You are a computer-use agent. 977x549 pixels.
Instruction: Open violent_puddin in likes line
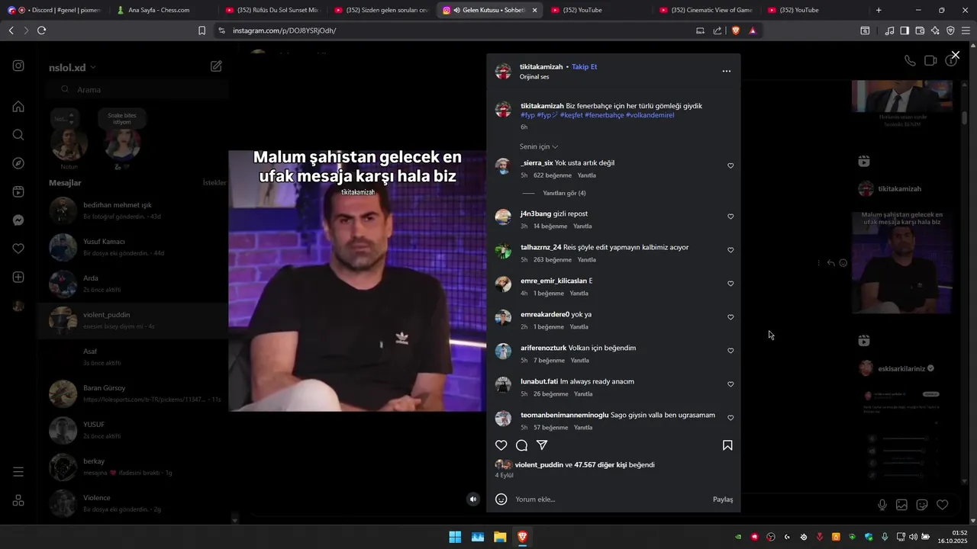tap(539, 465)
